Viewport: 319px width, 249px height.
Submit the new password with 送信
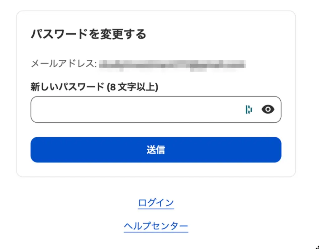pyautogui.click(x=156, y=150)
